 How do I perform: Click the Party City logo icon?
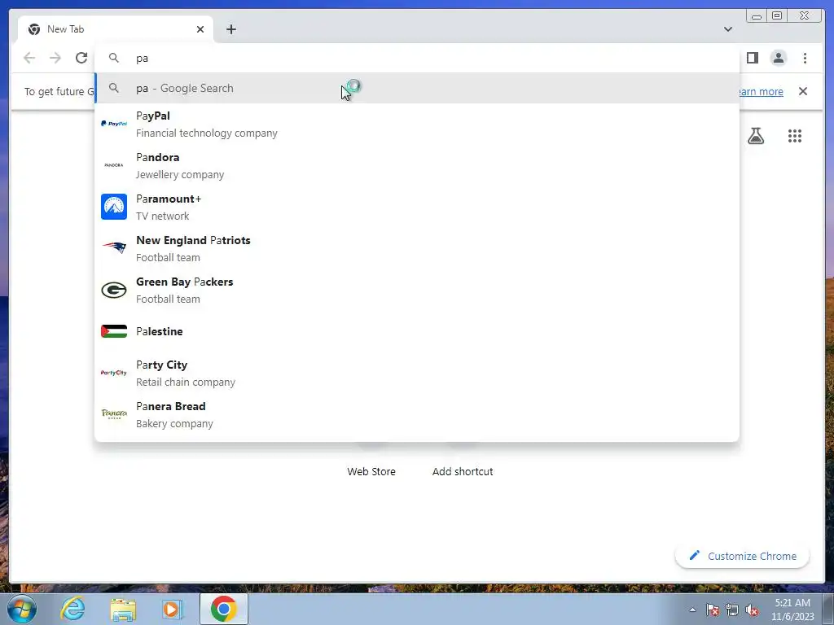[114, 373]
